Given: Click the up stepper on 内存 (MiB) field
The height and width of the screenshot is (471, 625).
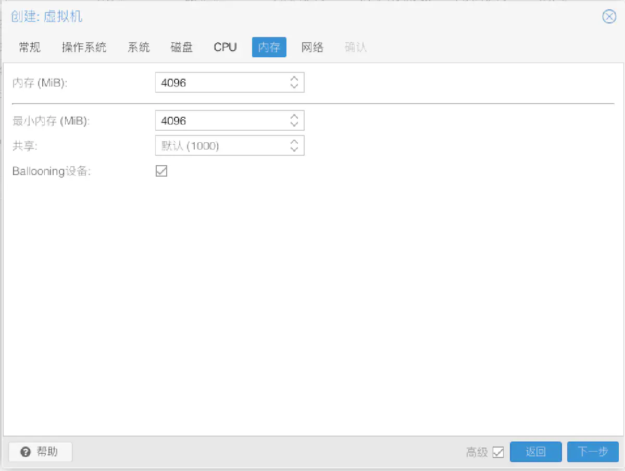Looking at the screenshot, I should (294, 79).
